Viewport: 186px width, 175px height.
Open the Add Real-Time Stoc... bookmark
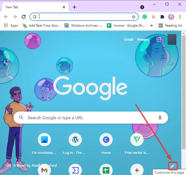[x=41, y=25]
